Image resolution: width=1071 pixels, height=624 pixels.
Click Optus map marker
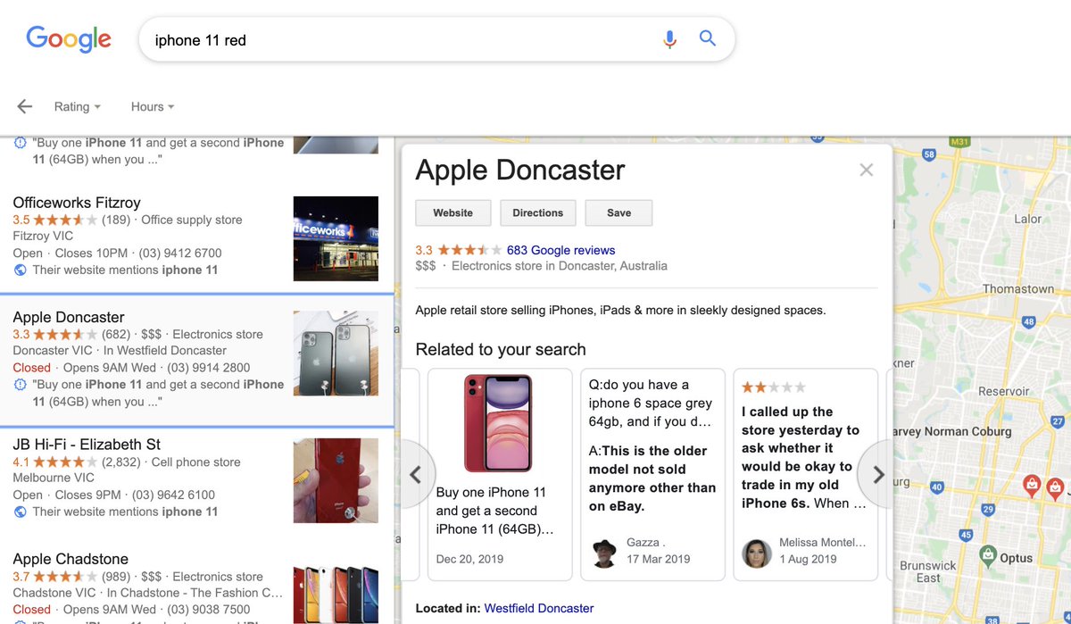[x=987, y=556]
